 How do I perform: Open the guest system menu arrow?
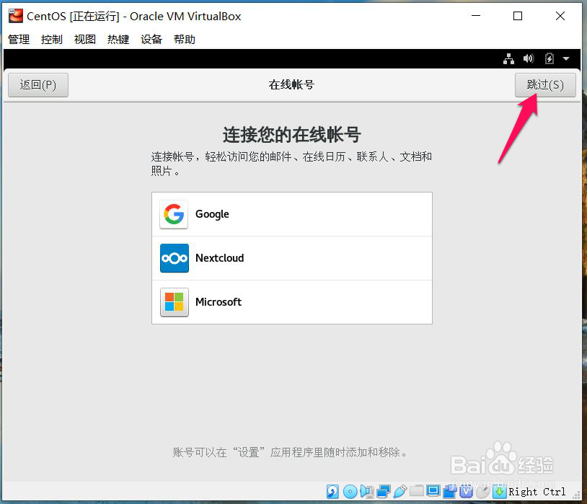click(x=566, y=59)
